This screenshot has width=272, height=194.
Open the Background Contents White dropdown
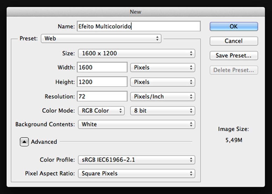(137, 124)
